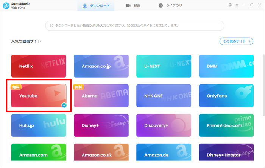Minimize the SameMovie window
This screenshot has width=265, height=168.
click(x=244, y=5)
